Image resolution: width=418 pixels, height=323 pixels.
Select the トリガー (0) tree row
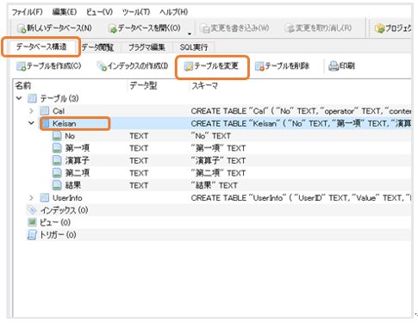pyautogui.click(x=58, y=235)
